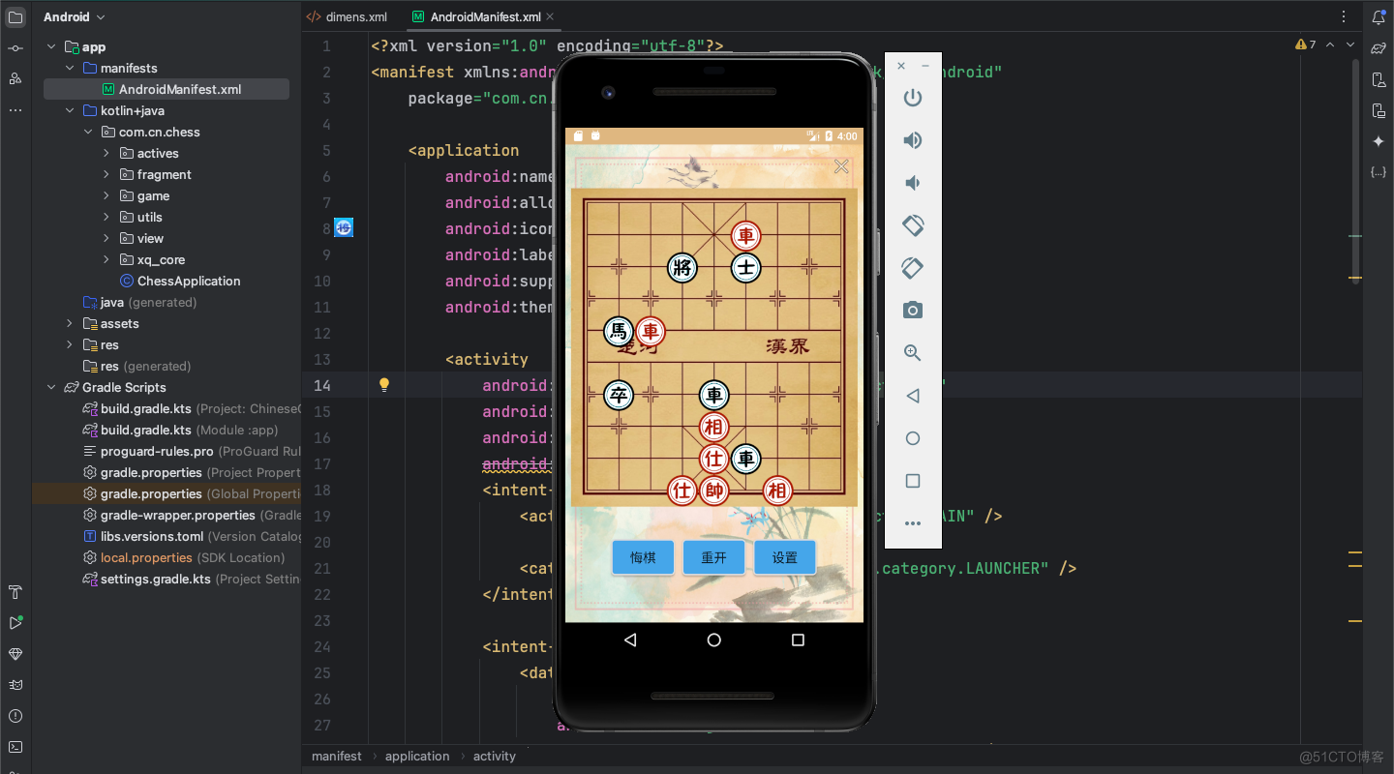1394x774 pixels.
Task: Tap the 设置 settings button
Action: [784, 558]
